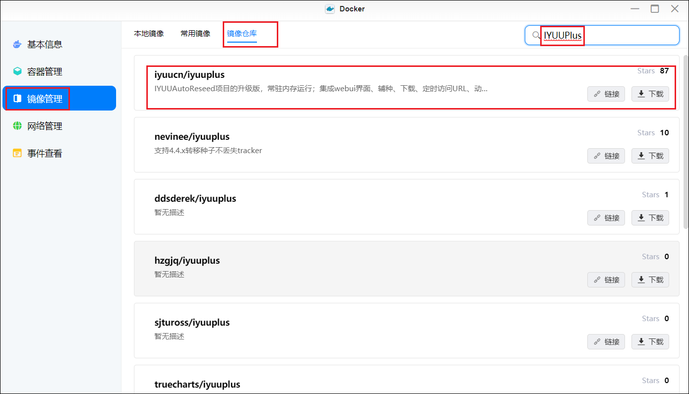Click the 事件查看 sidebar icon
689x394 pixels.
[x=17, y=154]
